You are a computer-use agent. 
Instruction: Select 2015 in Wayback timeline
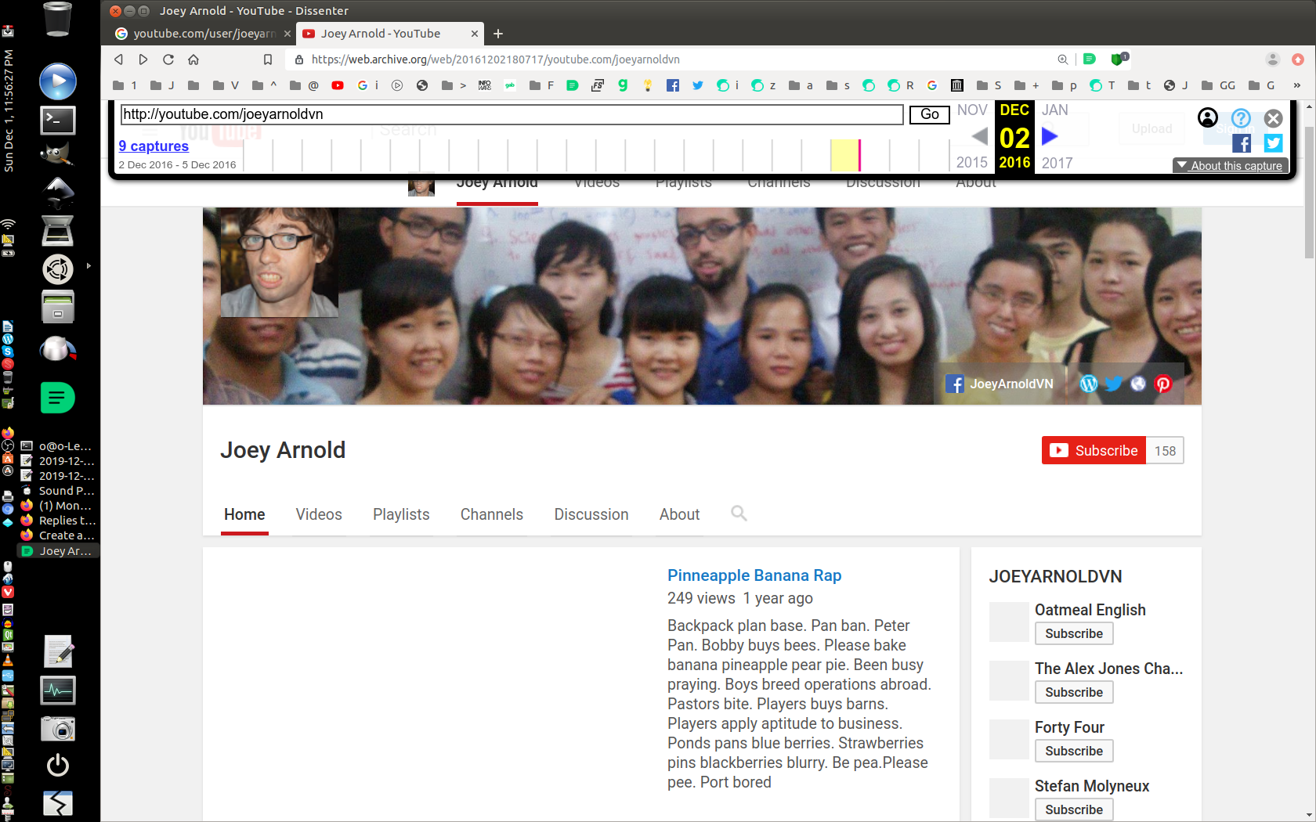(972, 162)
